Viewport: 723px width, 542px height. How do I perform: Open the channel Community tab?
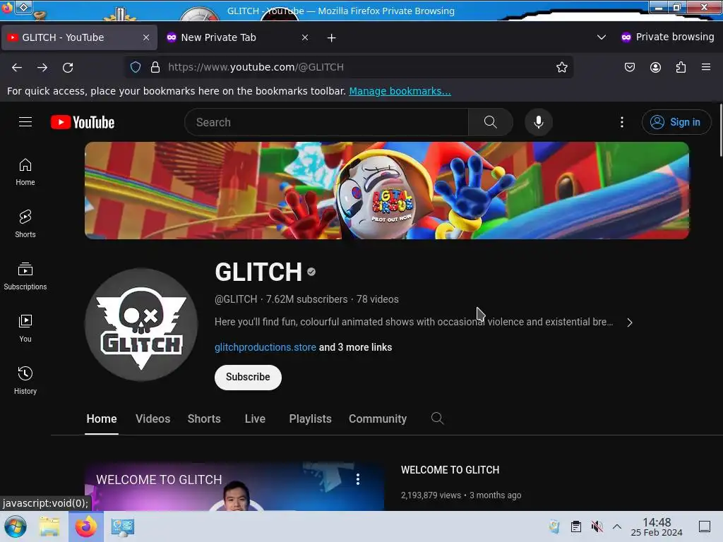point(378,418)
